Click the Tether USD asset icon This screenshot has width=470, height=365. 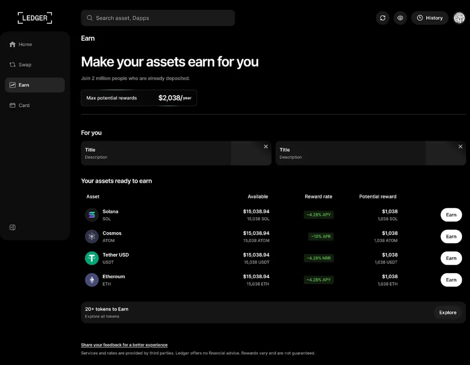[92, 258]
